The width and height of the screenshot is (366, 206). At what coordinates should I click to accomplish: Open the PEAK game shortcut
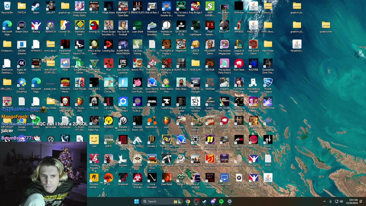65,65
